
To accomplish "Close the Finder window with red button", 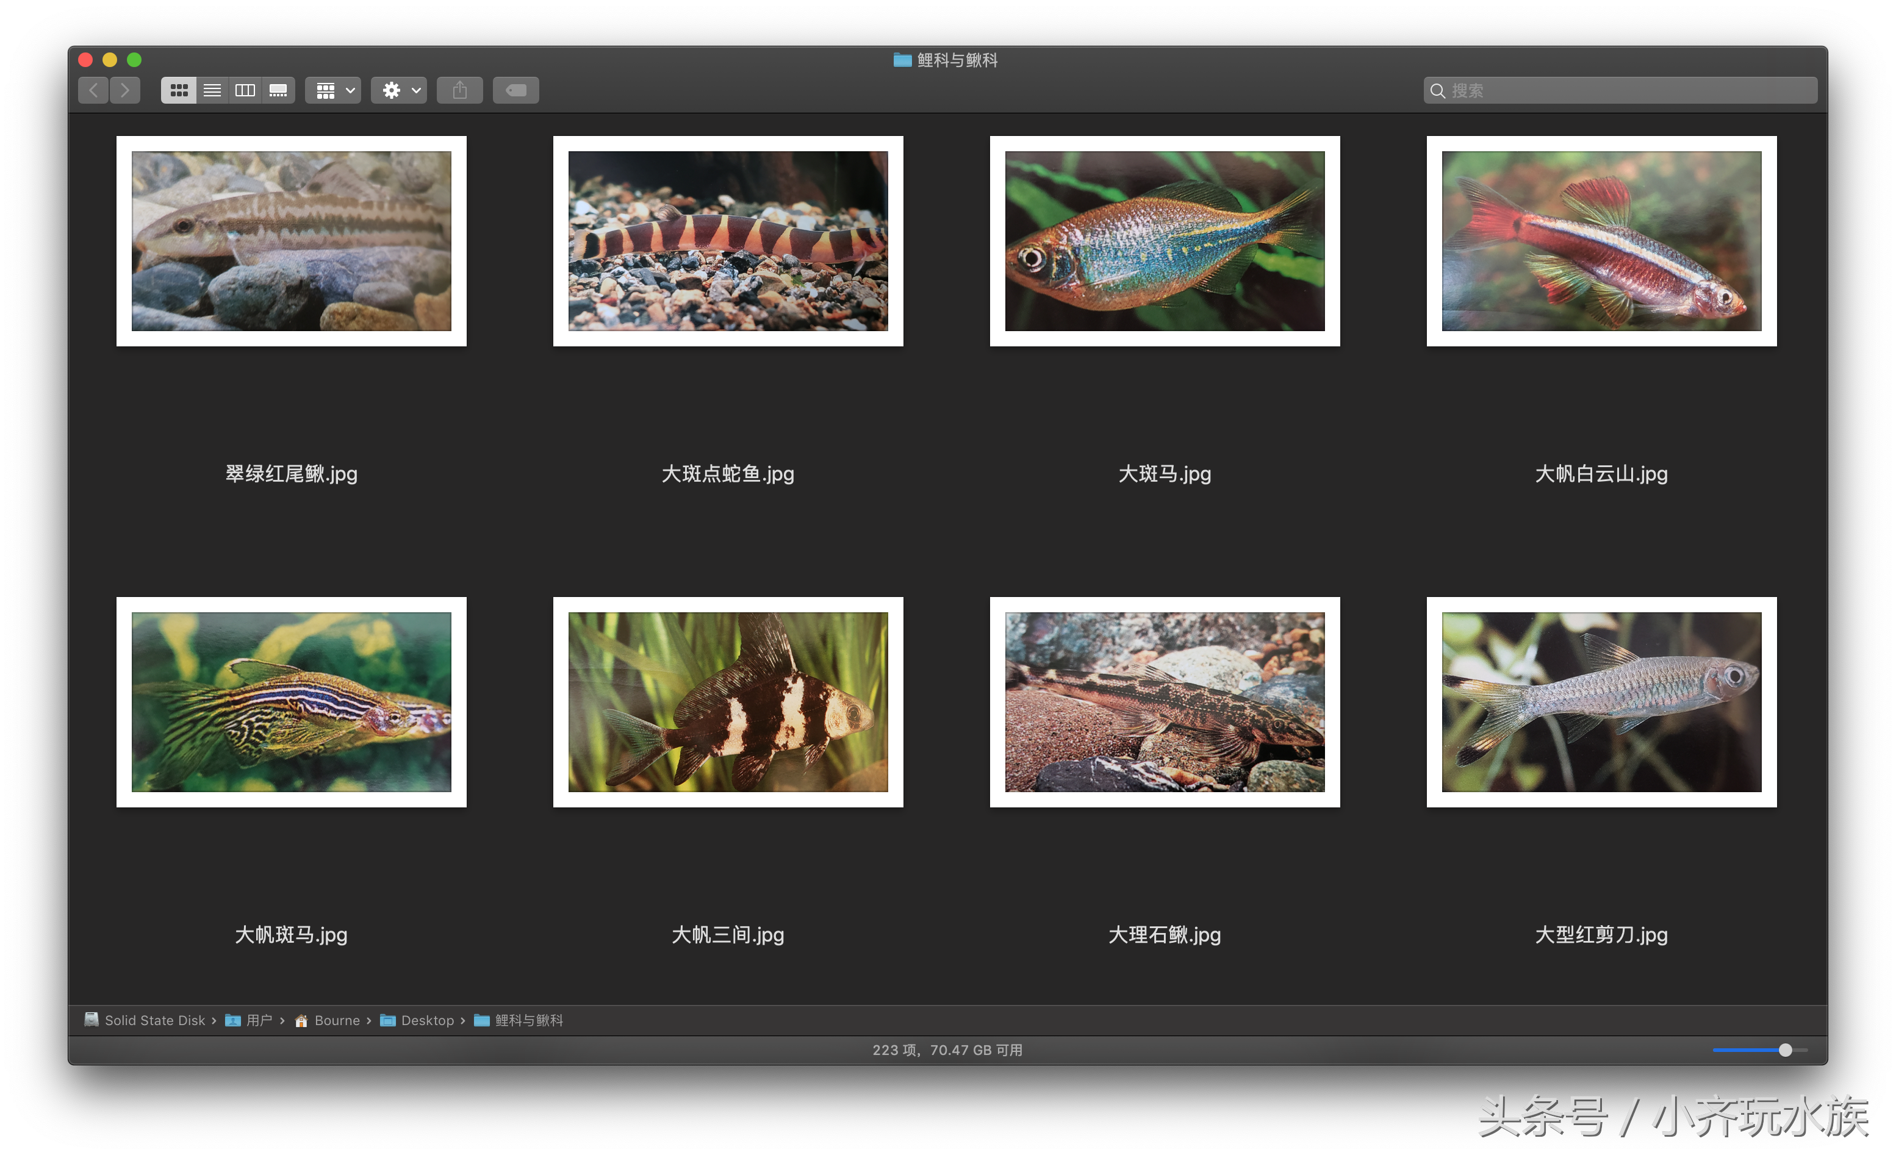I will (x=85, y=60).
